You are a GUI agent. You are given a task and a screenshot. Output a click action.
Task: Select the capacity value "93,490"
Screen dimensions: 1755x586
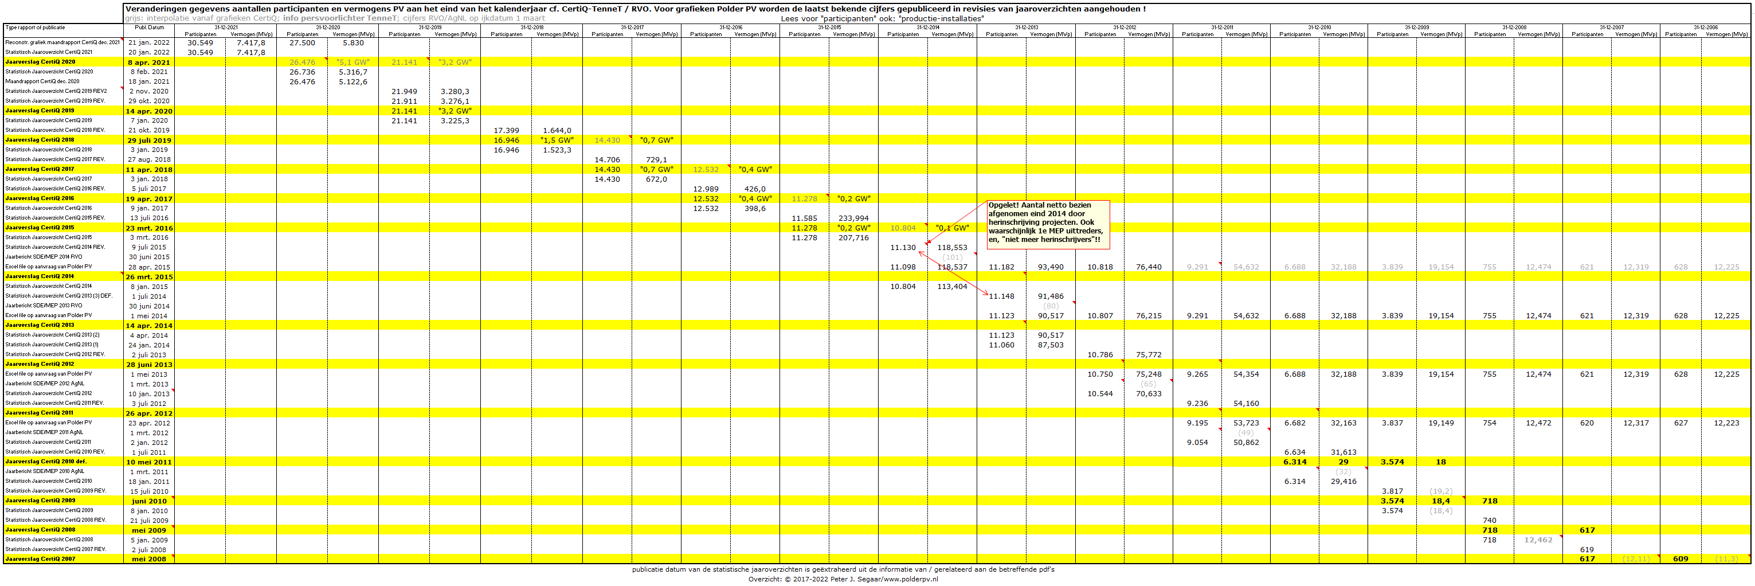point(1051,267)
